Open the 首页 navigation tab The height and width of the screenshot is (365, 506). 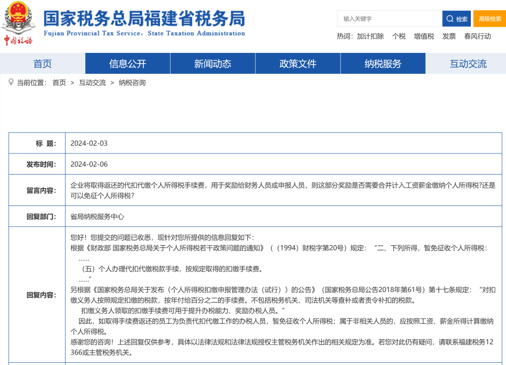(43, 64)
